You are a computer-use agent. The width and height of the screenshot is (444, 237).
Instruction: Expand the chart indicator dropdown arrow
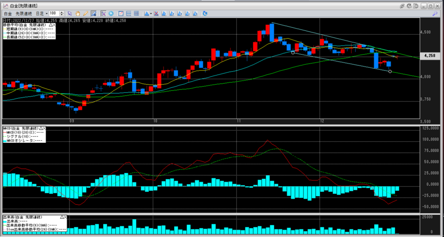pyautogui.click(x=150, y=14)
